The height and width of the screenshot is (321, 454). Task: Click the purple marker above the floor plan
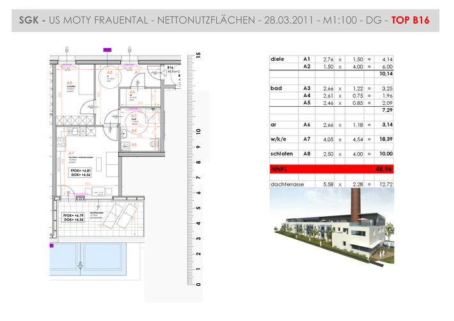coord(107,50)
